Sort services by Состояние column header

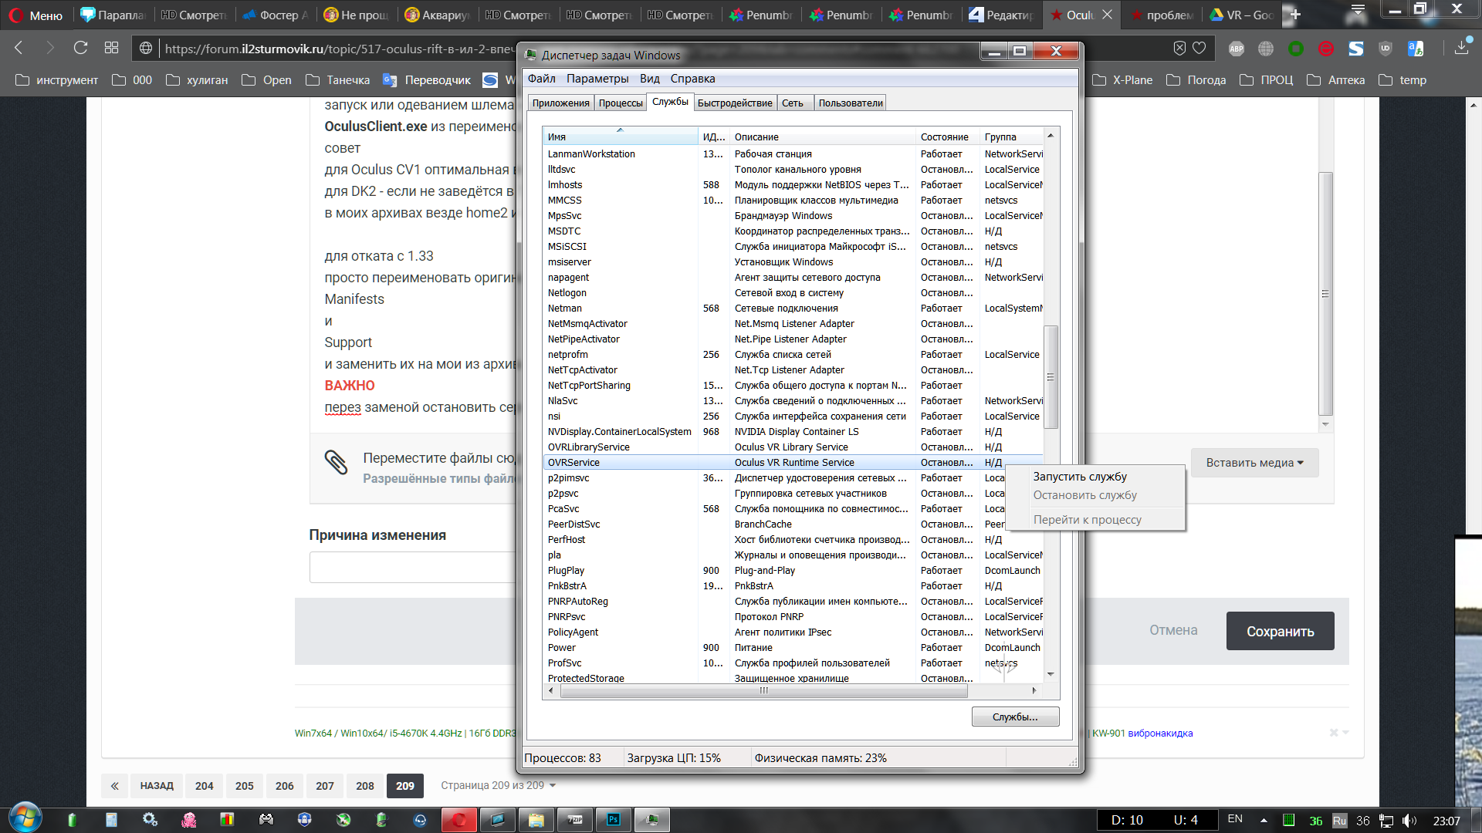coord(944,137)
